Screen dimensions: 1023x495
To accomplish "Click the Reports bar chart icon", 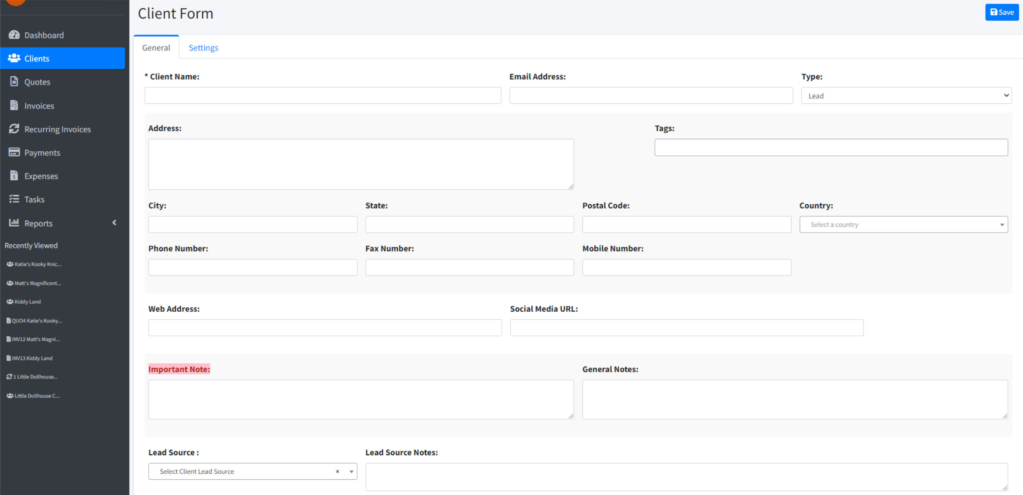I will [x=14, y=223].
